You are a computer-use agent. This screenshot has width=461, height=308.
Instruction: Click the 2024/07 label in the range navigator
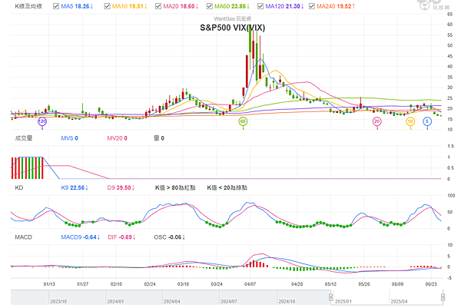pos(229,302)
